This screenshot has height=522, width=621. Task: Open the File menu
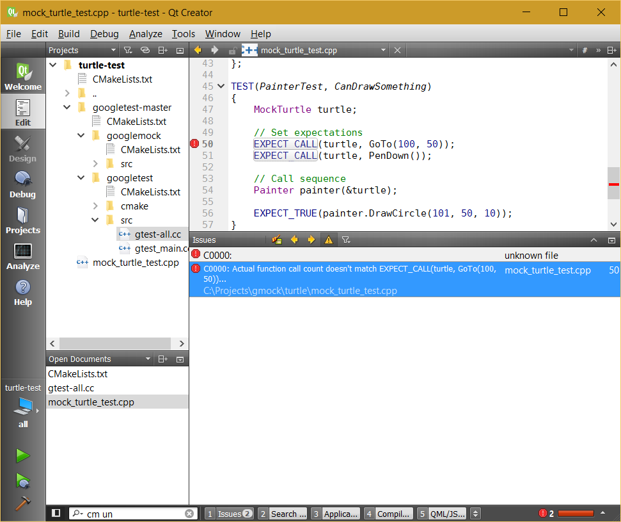click(13, 34)
